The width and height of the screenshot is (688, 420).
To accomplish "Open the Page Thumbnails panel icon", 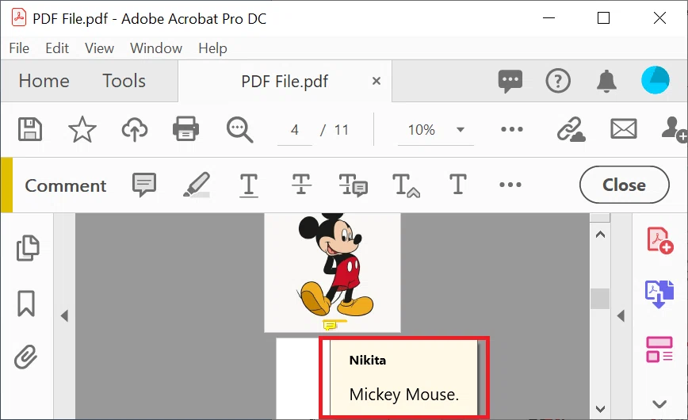I will coord(28,248).
